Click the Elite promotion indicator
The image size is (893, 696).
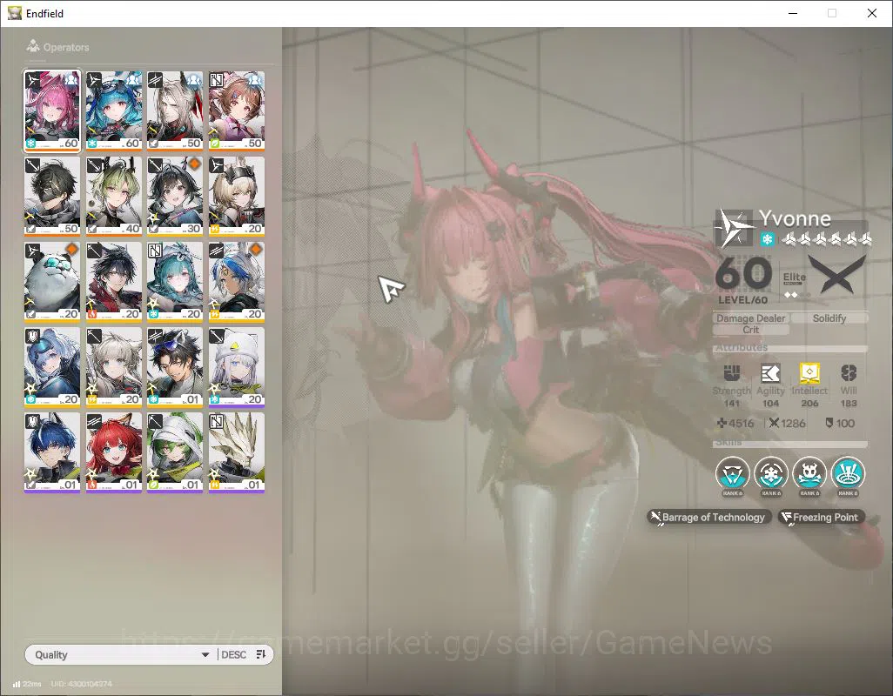coord(795,284)
